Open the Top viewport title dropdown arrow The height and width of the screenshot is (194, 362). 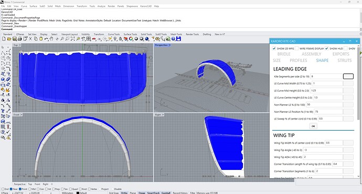[x=20, y=45]
